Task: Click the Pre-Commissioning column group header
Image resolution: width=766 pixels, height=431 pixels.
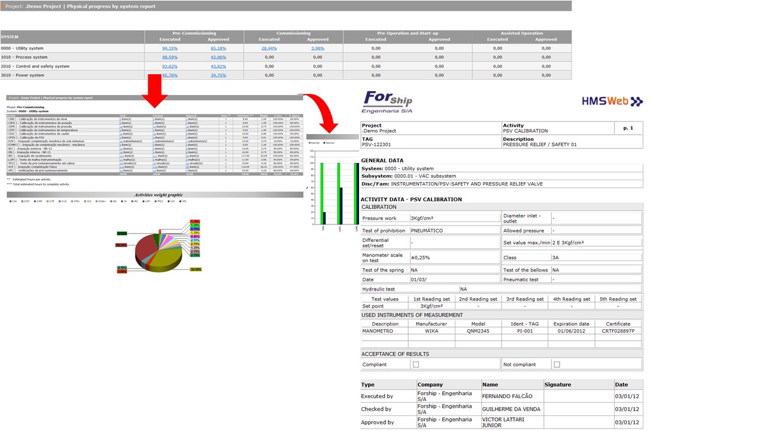Action: pos(194,33)
